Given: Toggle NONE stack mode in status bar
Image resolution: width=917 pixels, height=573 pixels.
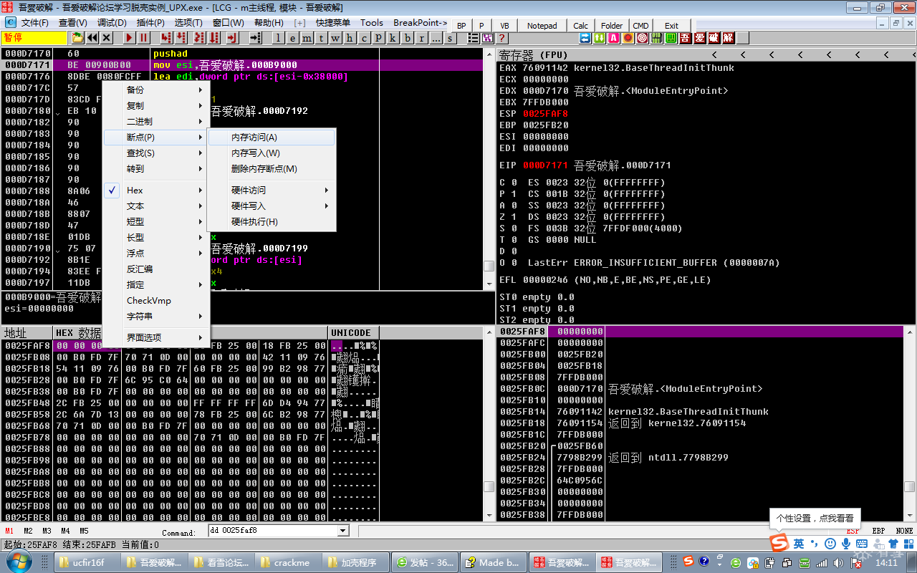Looking at the screenshot, I should coord(904,531).
